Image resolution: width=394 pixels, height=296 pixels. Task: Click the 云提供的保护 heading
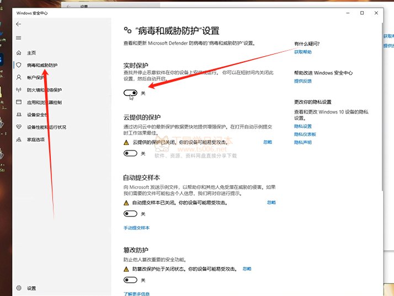coord(142,117)
